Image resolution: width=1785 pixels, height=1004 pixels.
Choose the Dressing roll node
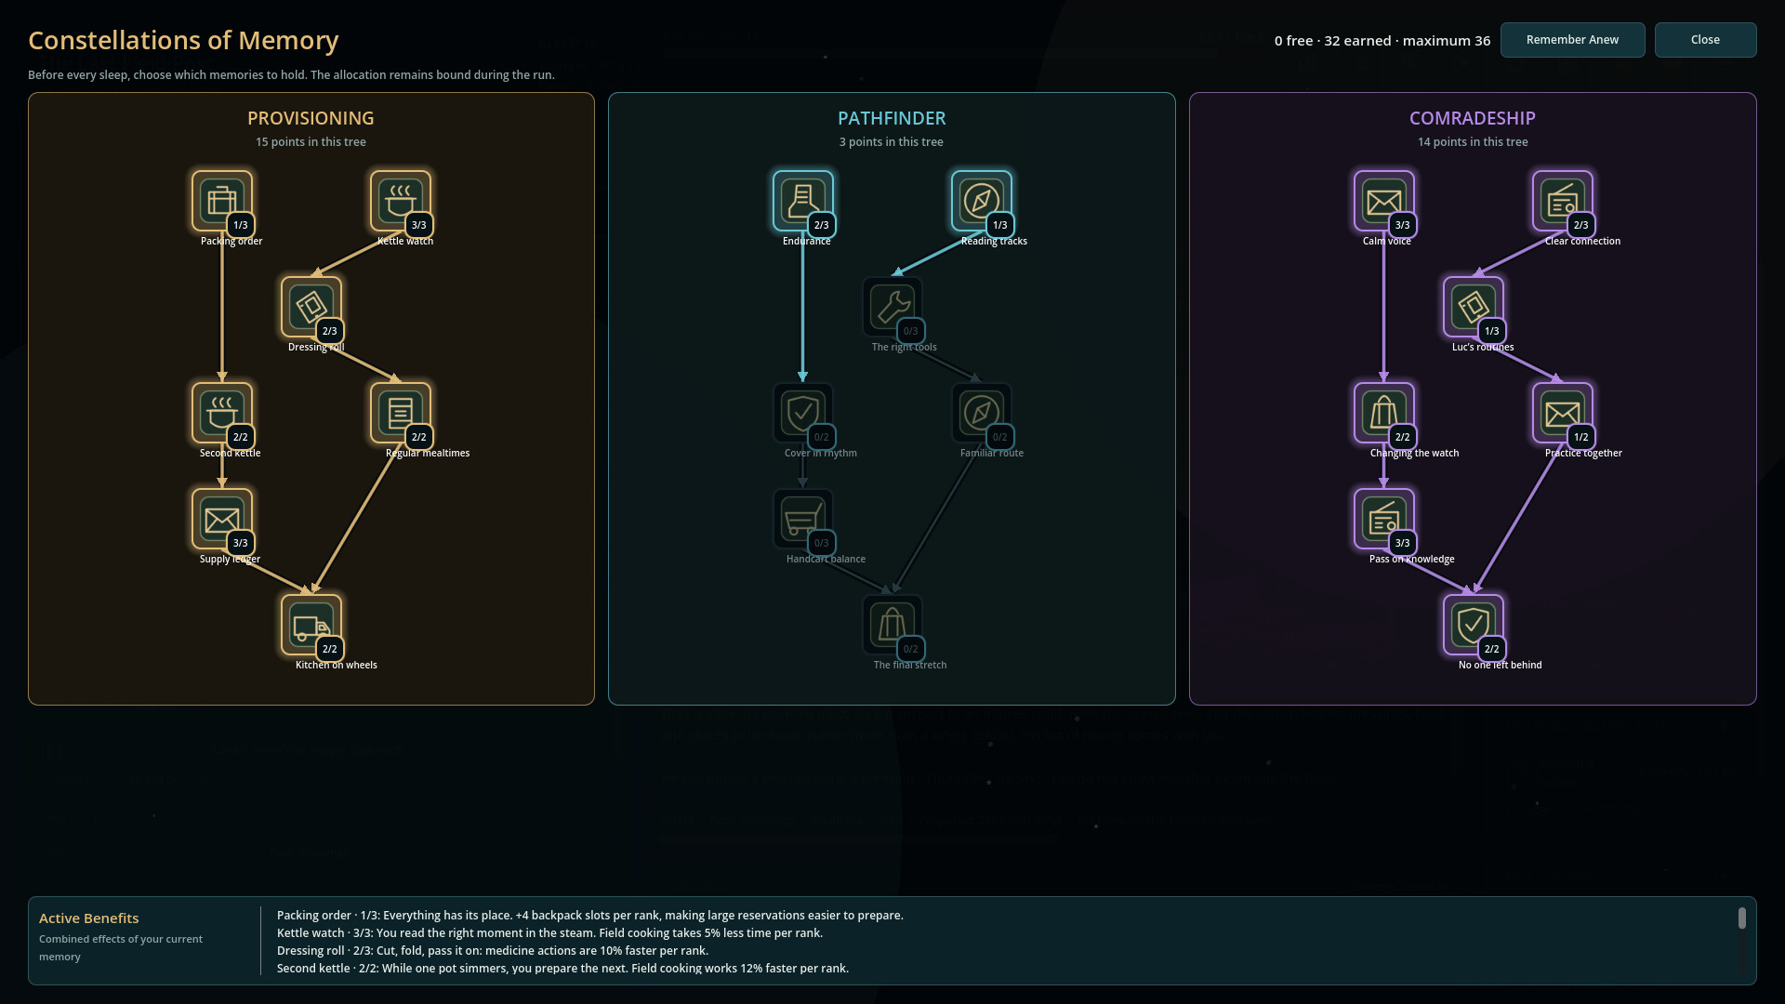(x=311, y=306)
